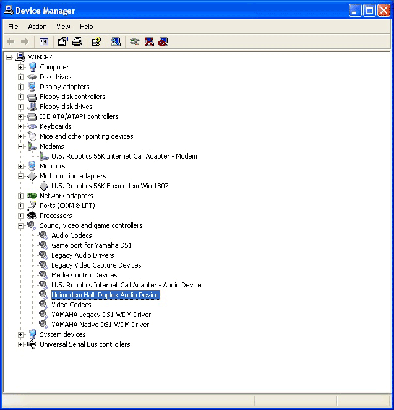Open the View menu
394x410 pixels.
(x=63, y=27)
